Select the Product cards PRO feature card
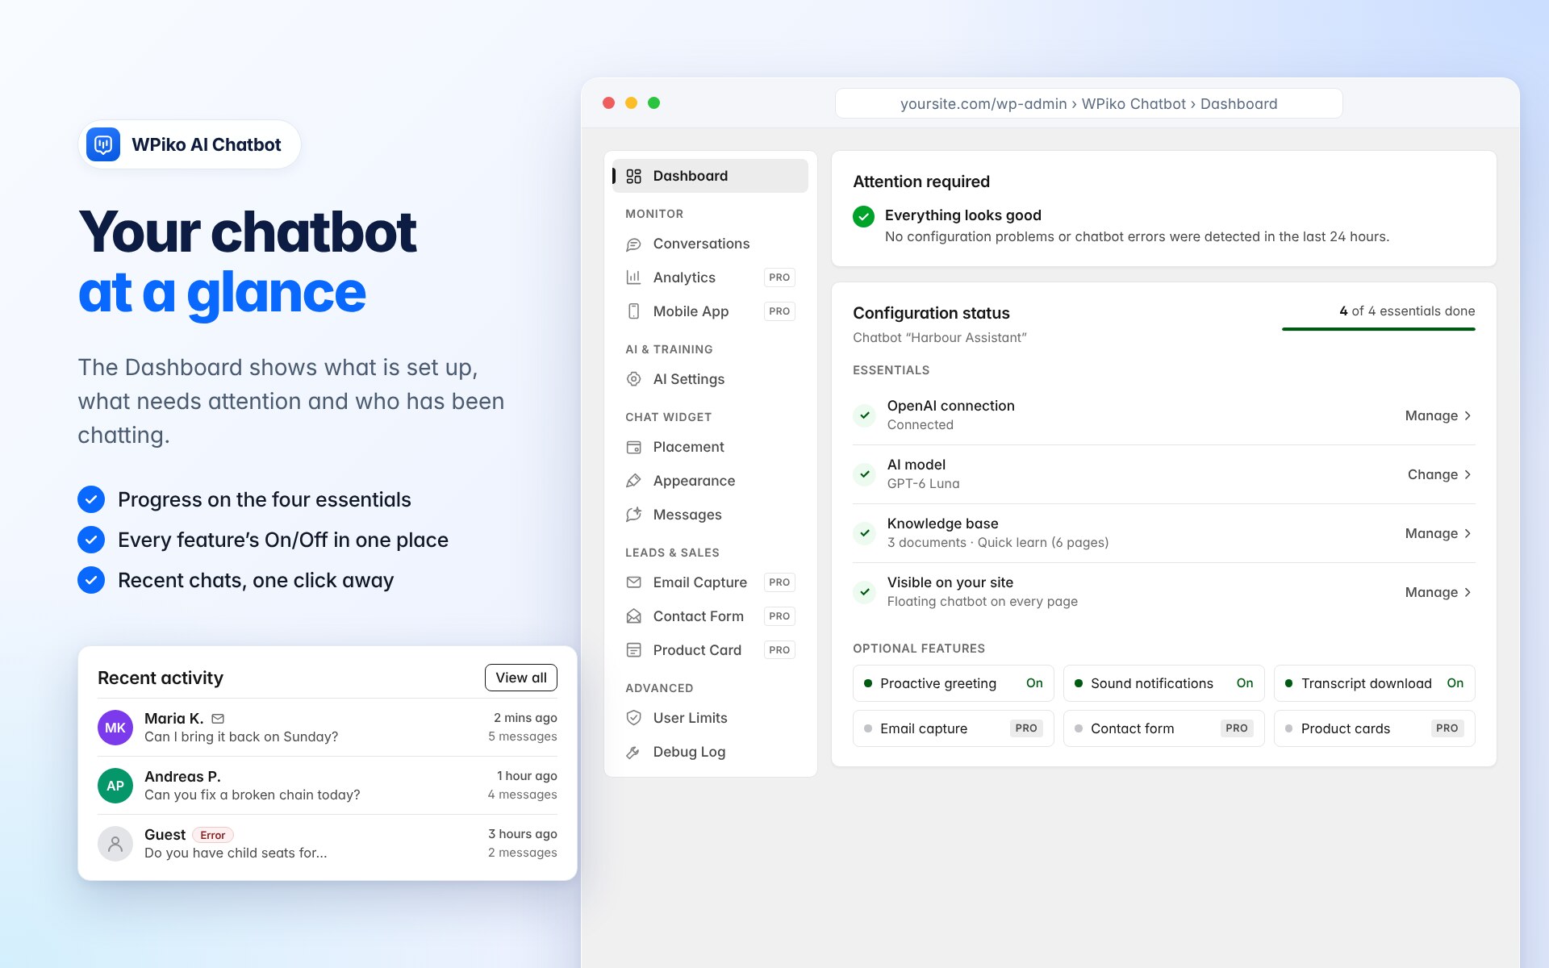 [1374, 728]
